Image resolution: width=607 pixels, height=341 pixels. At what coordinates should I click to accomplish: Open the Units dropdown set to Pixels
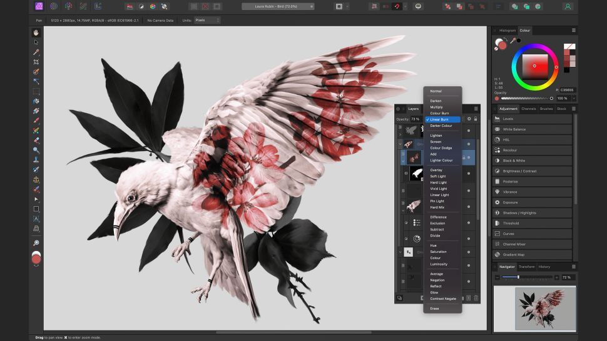tap(207, 20)
